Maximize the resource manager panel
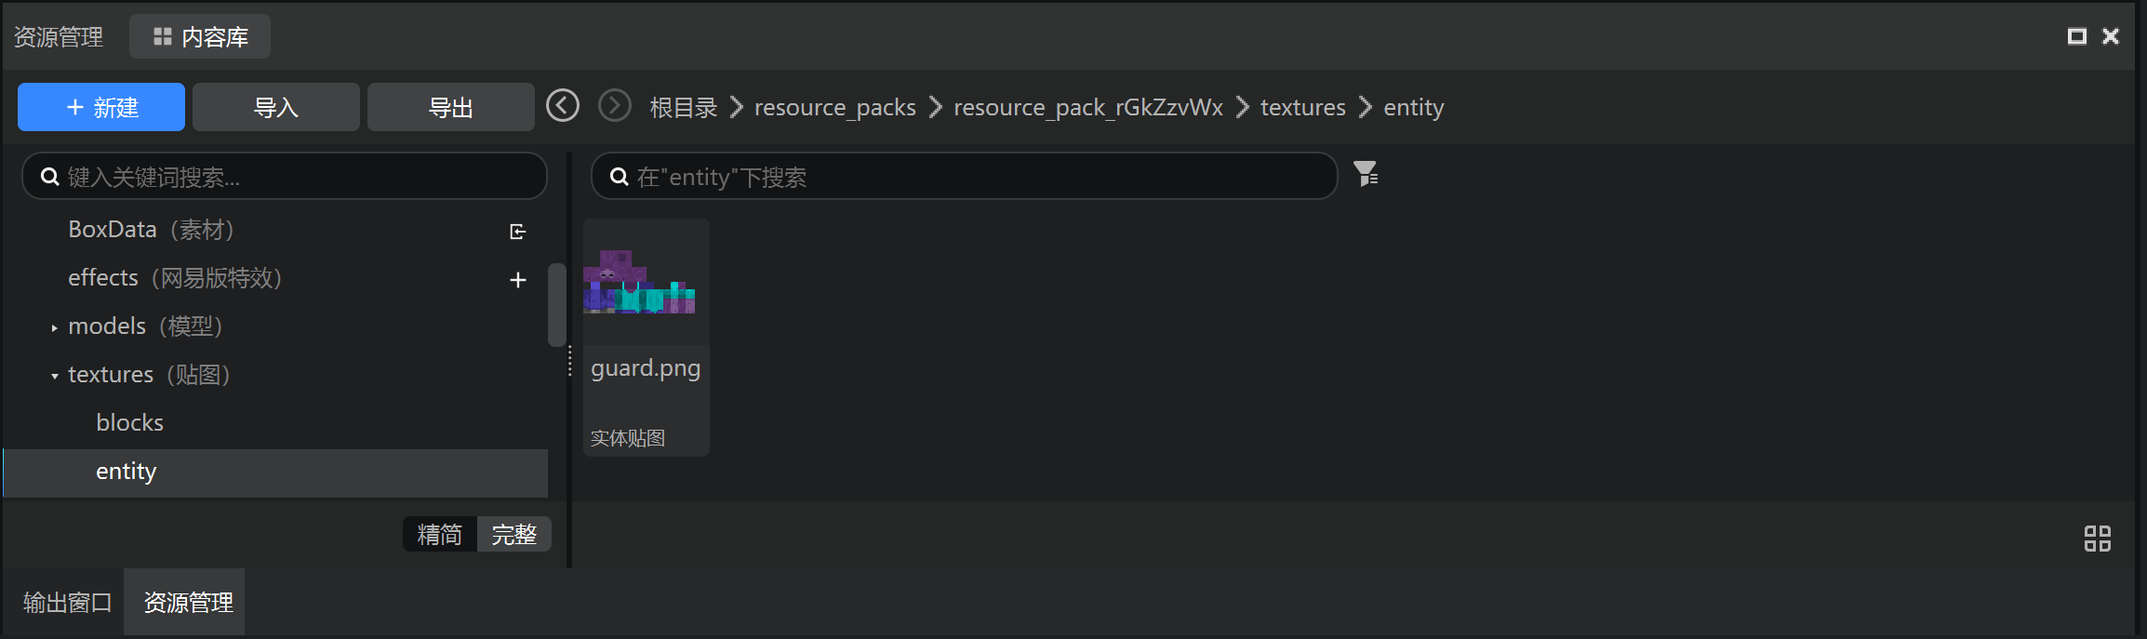Screen dimensions: 2147x639 click(x=2077, y=36)
